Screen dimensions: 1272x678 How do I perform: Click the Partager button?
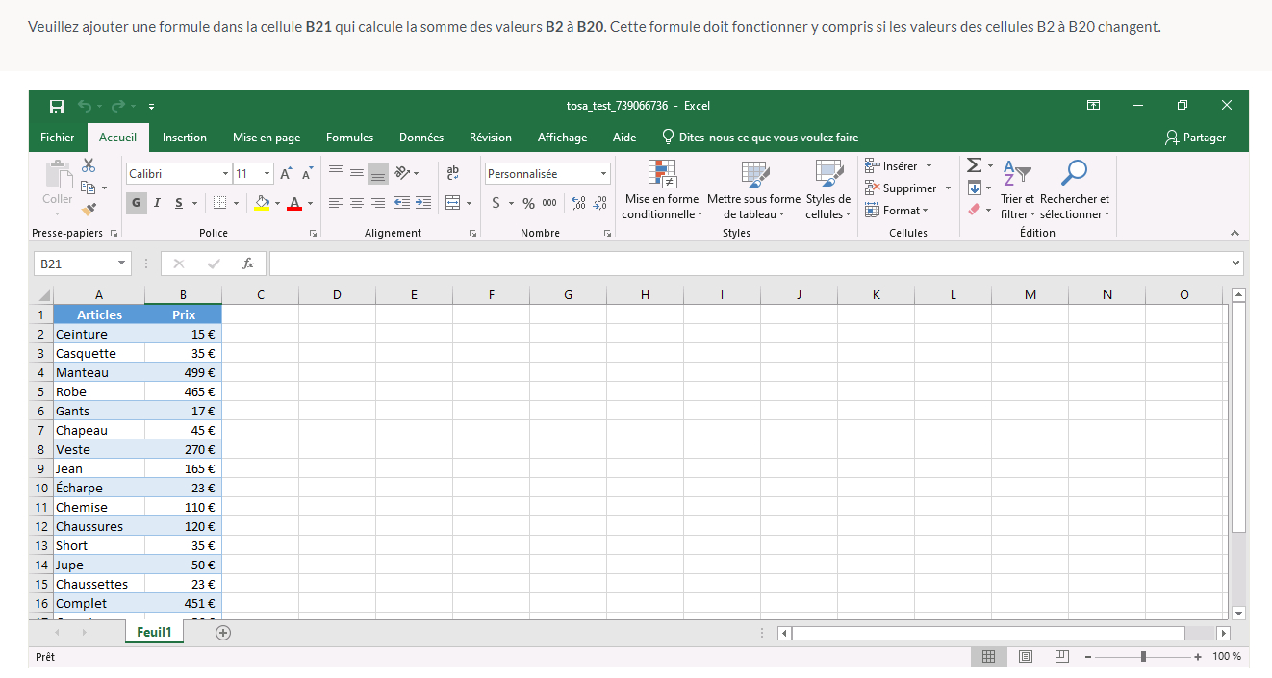[1195, 138]
